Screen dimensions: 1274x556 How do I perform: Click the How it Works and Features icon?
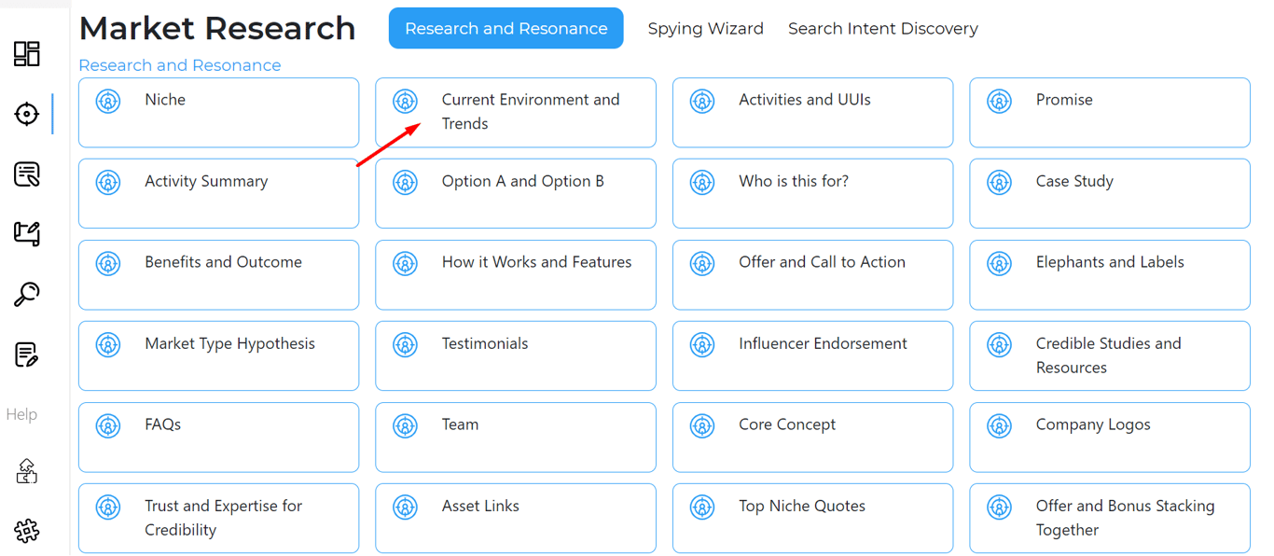click(406, 263)
